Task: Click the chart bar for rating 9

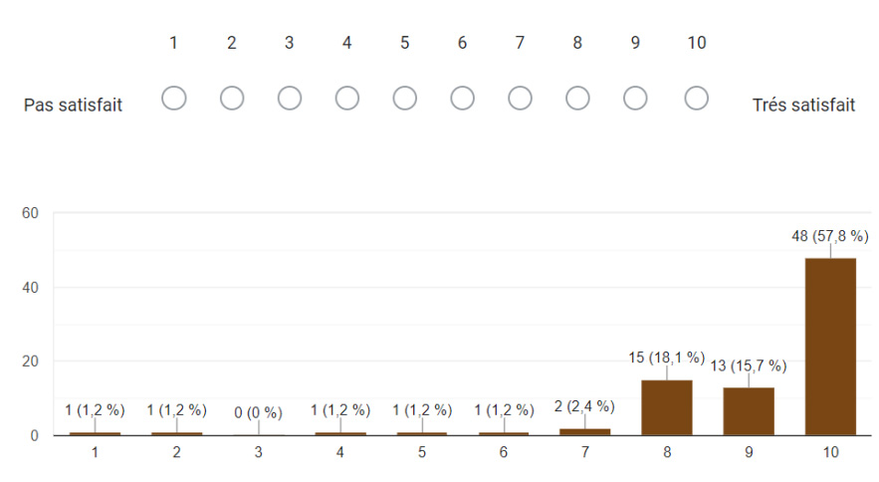Action: coord(749,410)
